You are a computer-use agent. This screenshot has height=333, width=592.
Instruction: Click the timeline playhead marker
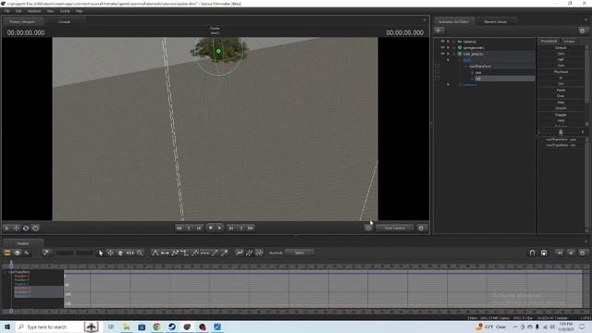(11, 265)
